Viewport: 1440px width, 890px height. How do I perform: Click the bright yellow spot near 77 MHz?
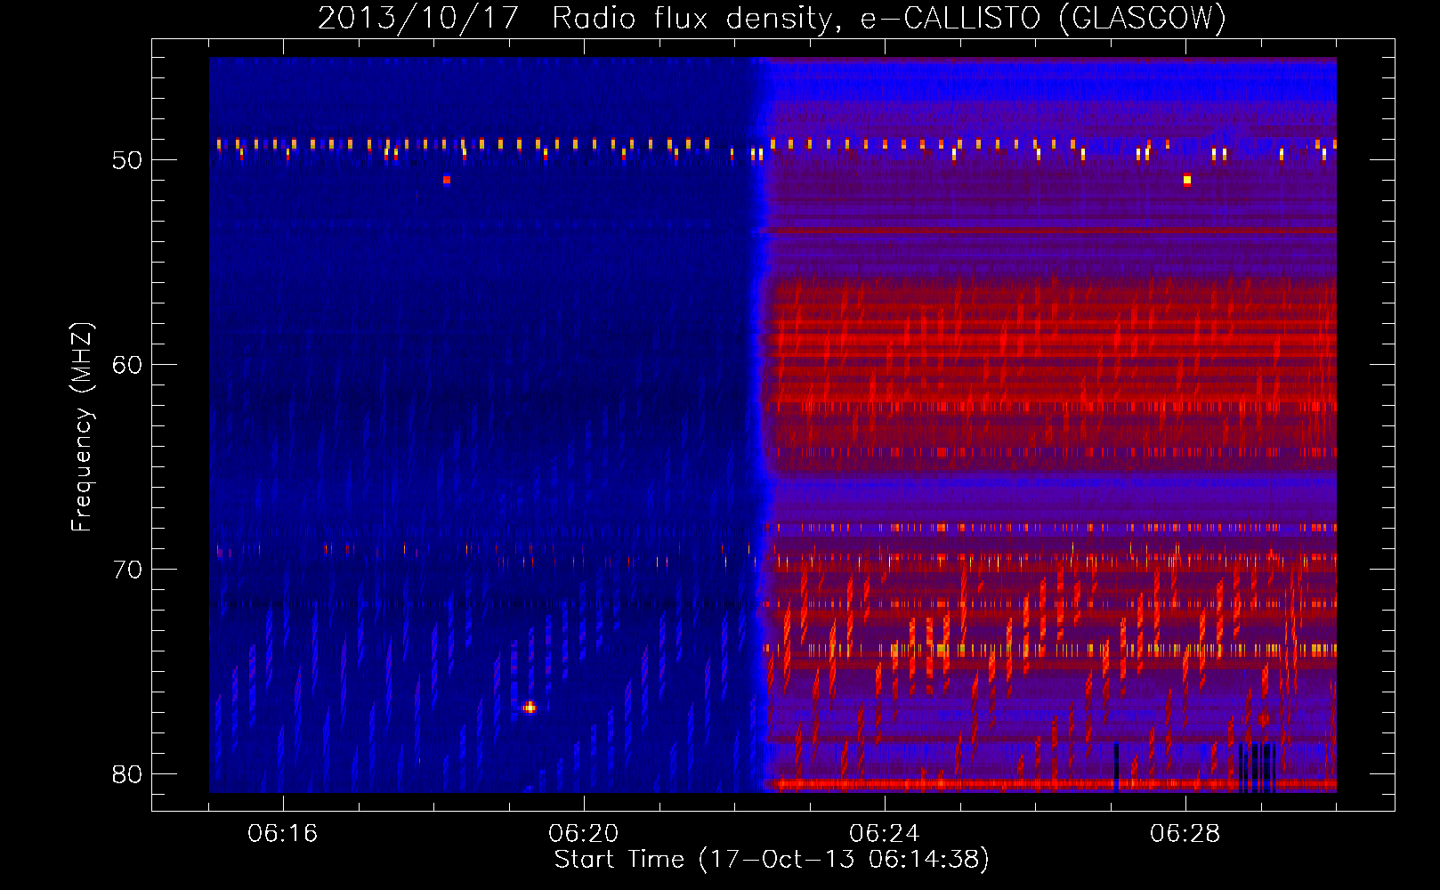pos(530,708)
